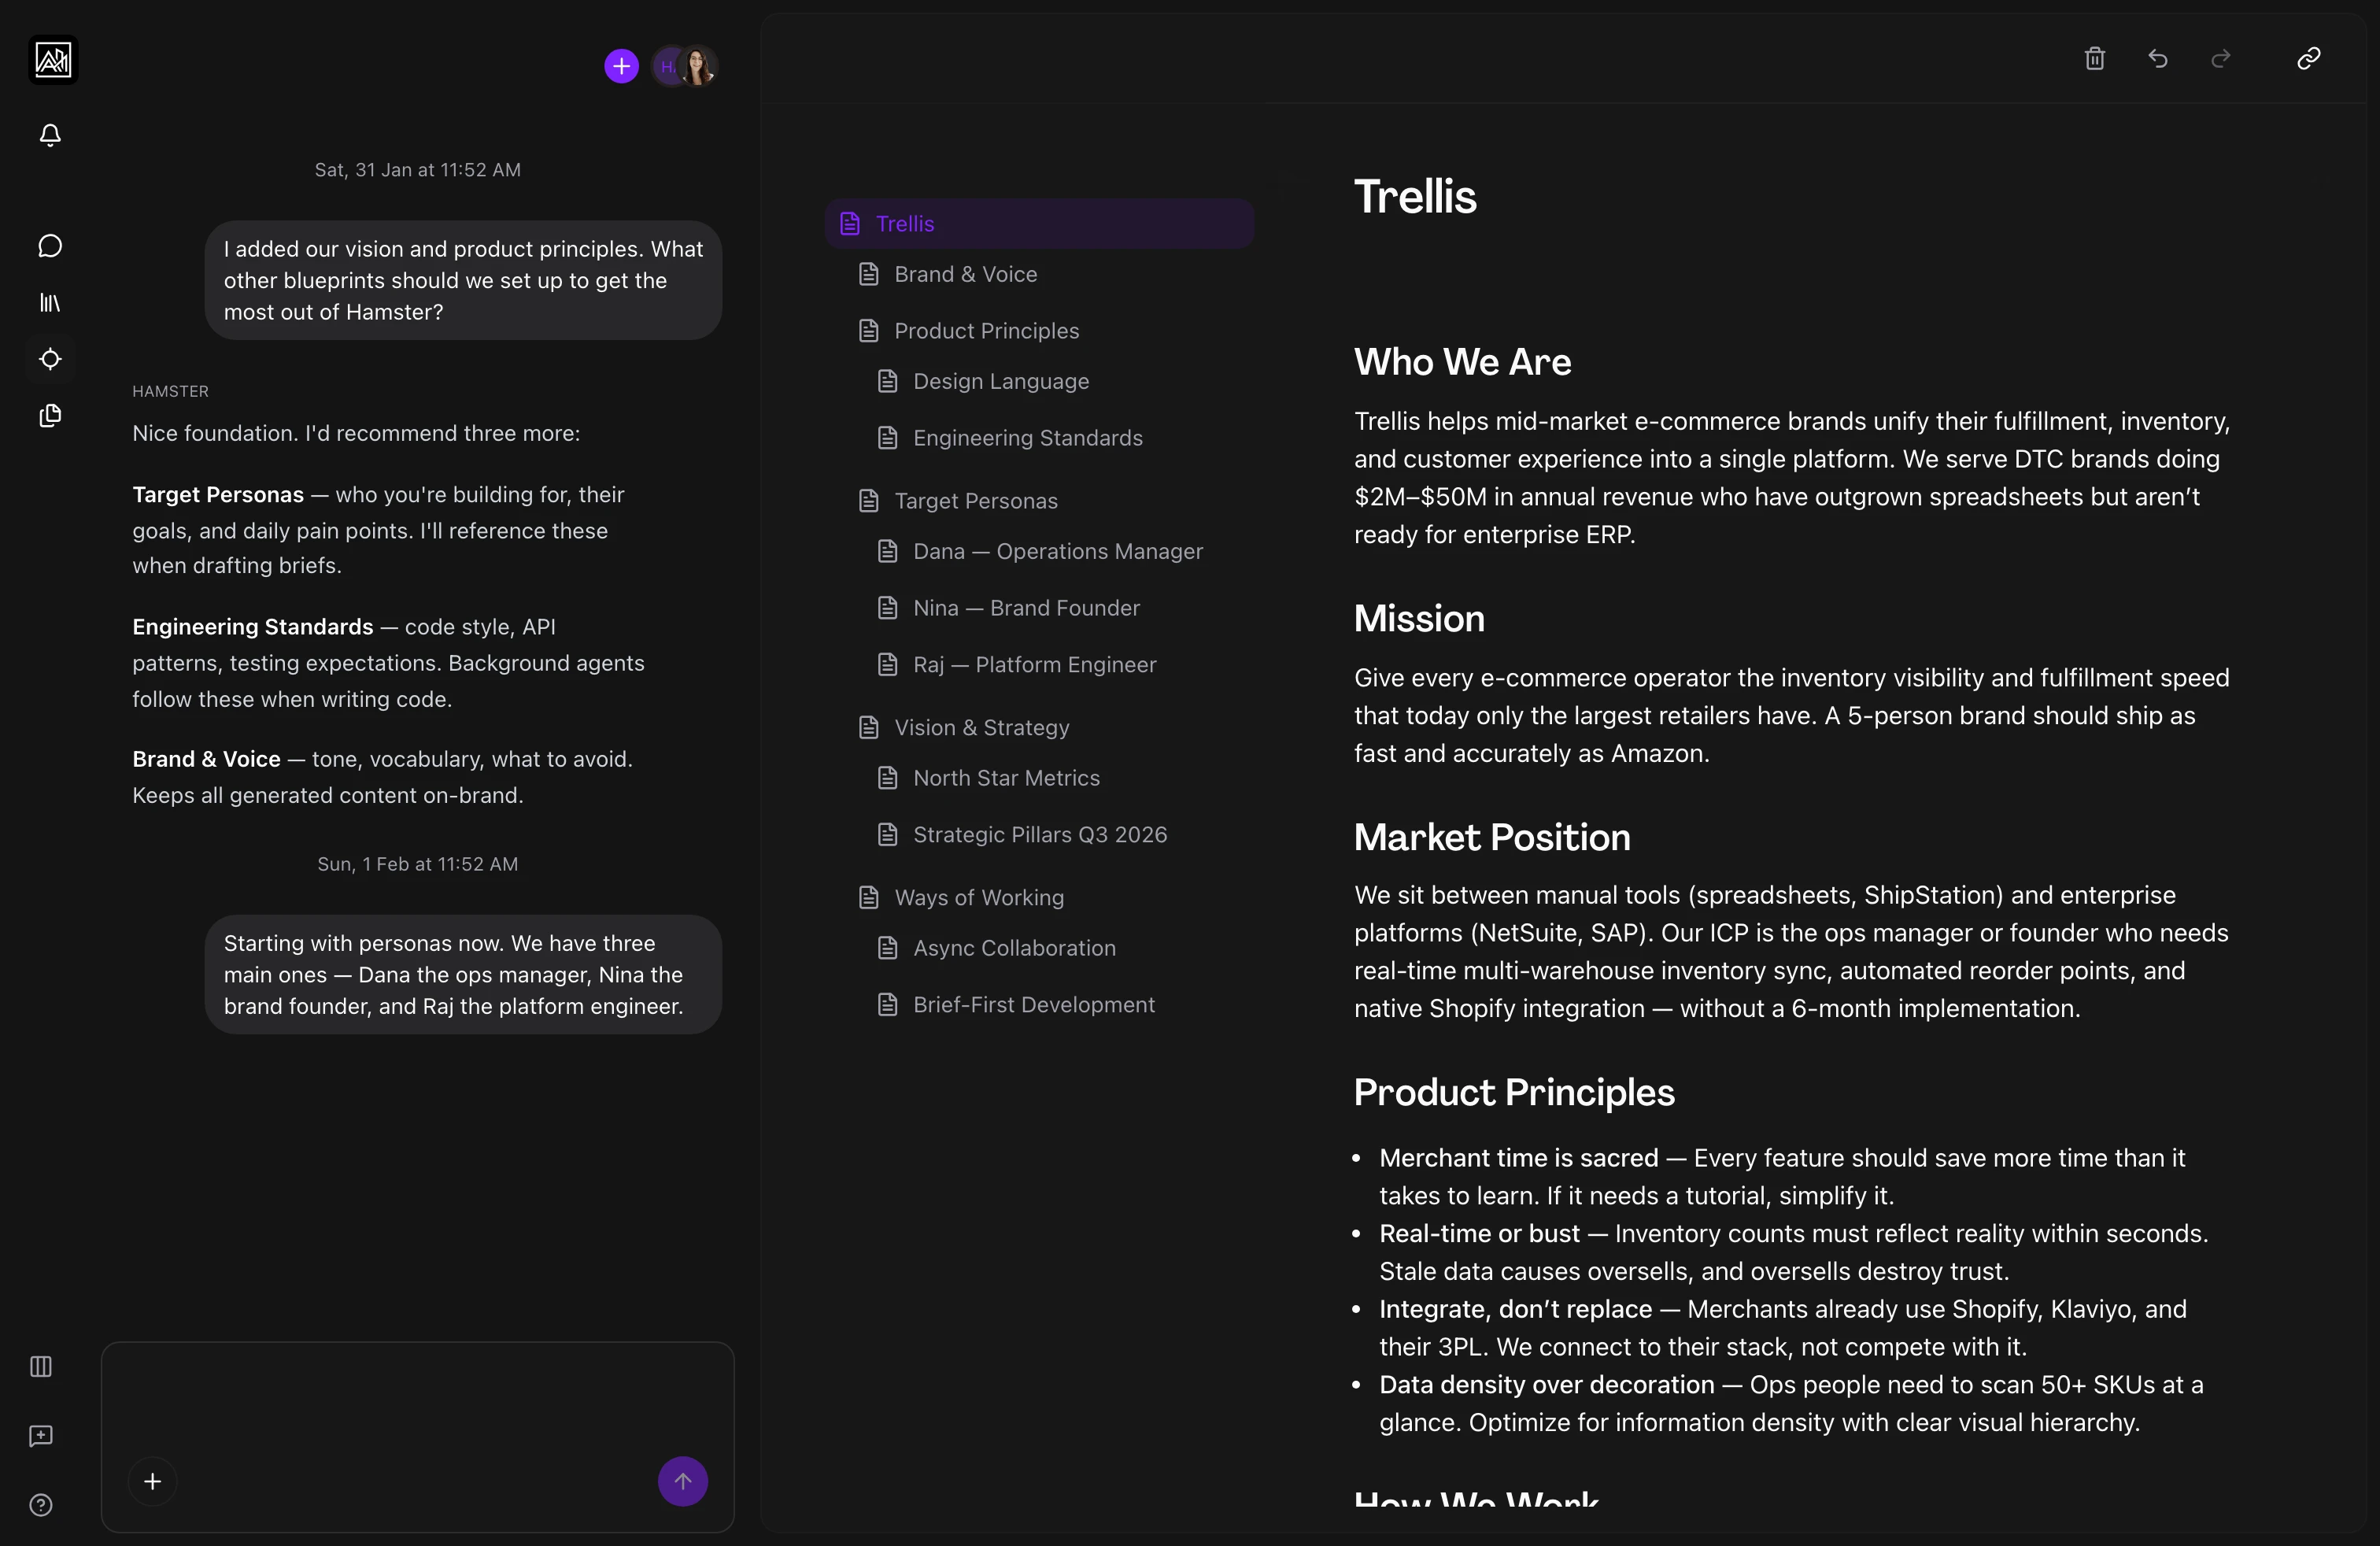Open the notifications bell icon
2380x1546 pixels.
50,135
